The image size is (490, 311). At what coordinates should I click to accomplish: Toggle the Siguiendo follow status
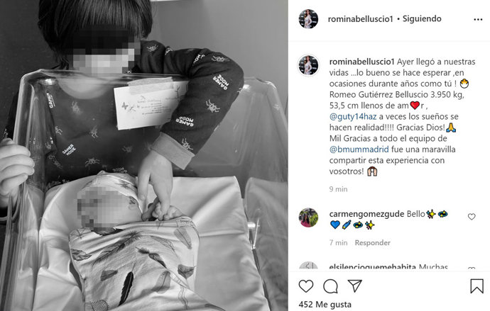422,18
